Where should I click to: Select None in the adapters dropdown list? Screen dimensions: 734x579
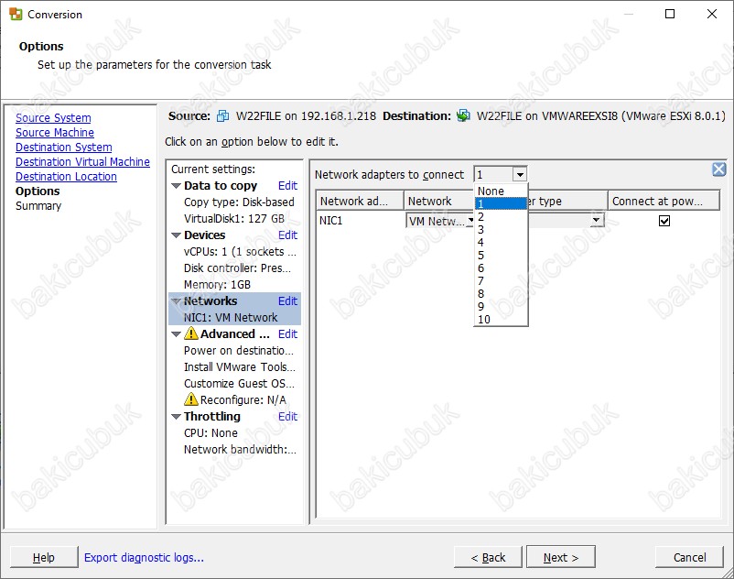501,191
